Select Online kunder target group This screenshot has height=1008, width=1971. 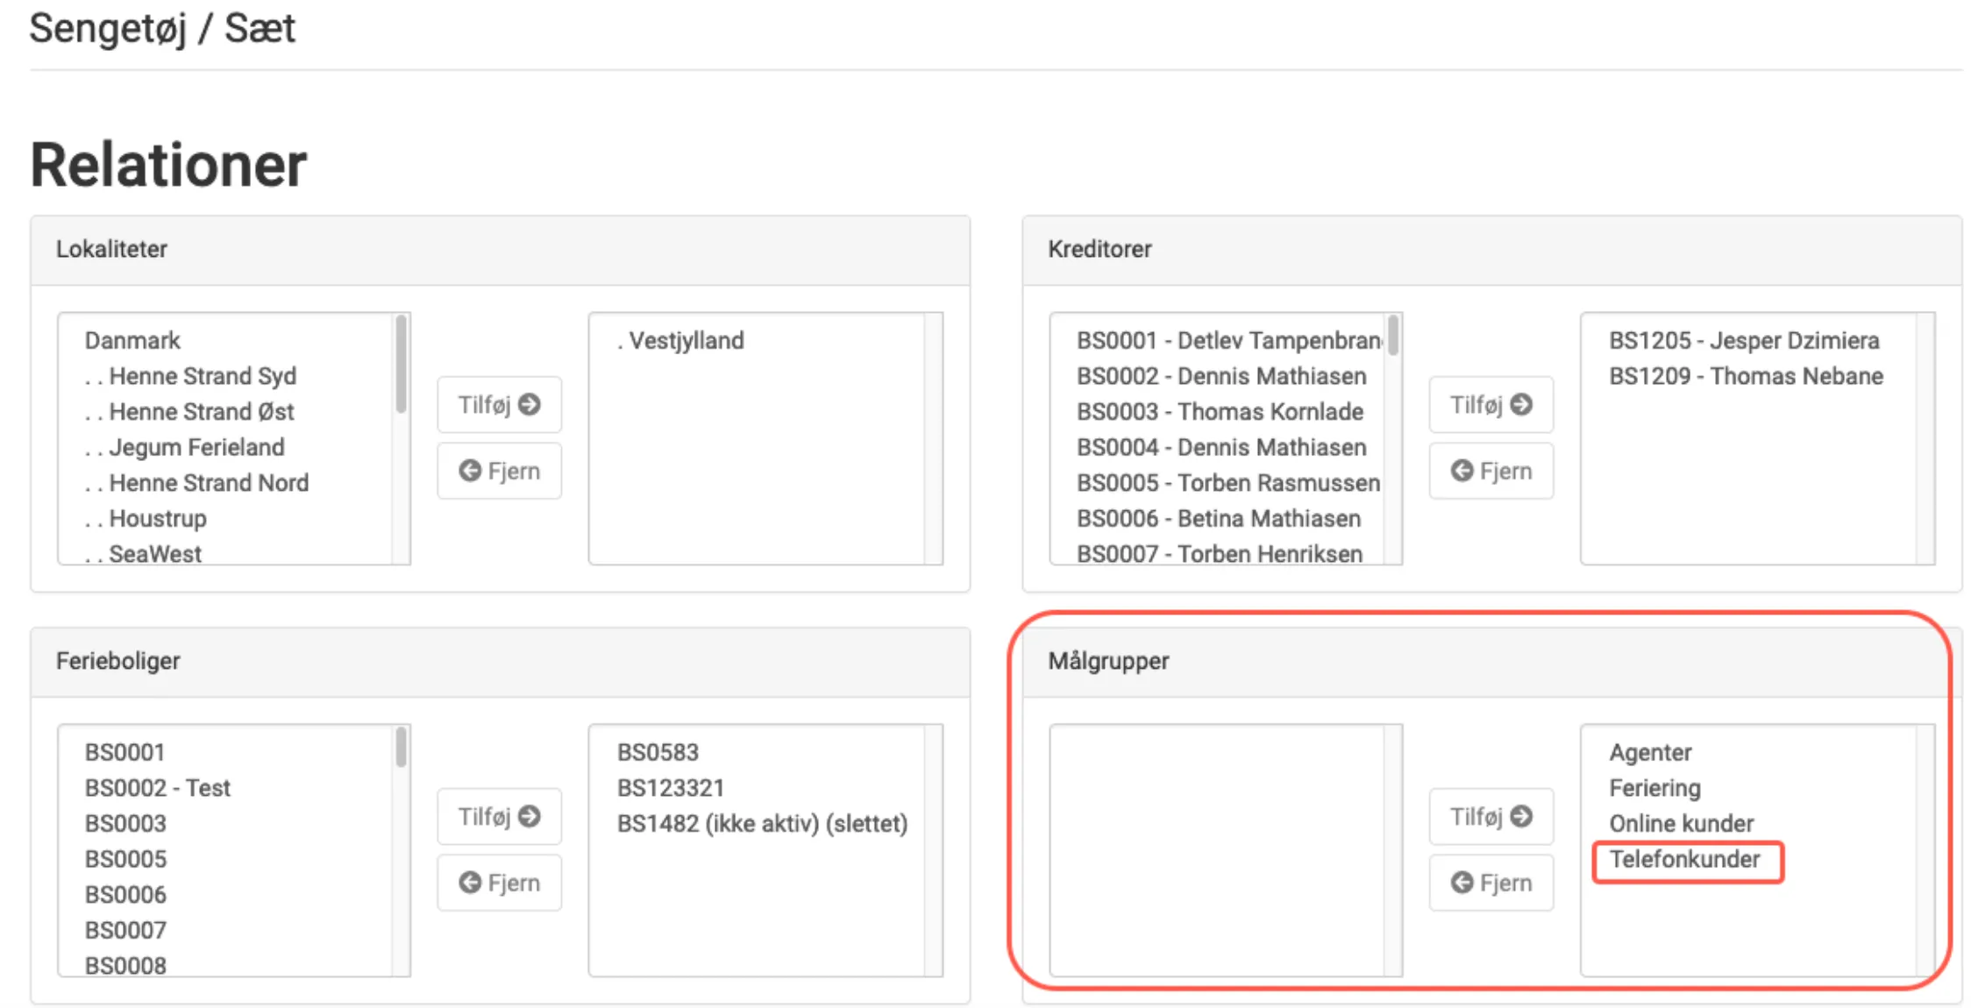1681,824
